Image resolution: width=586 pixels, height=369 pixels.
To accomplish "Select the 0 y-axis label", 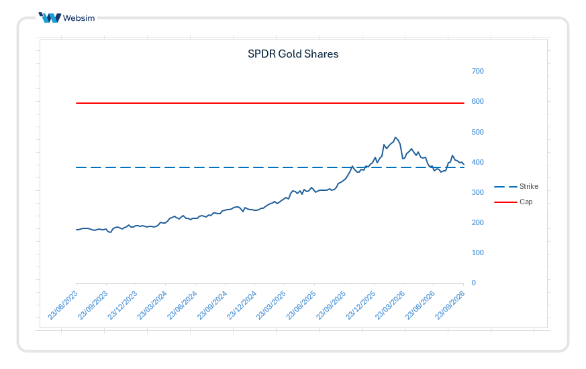I will click(x=473, y=283).
